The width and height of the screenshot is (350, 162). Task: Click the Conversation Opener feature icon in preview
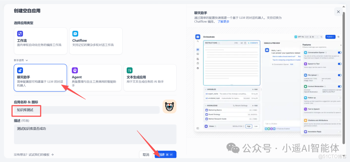click(306, 53)
